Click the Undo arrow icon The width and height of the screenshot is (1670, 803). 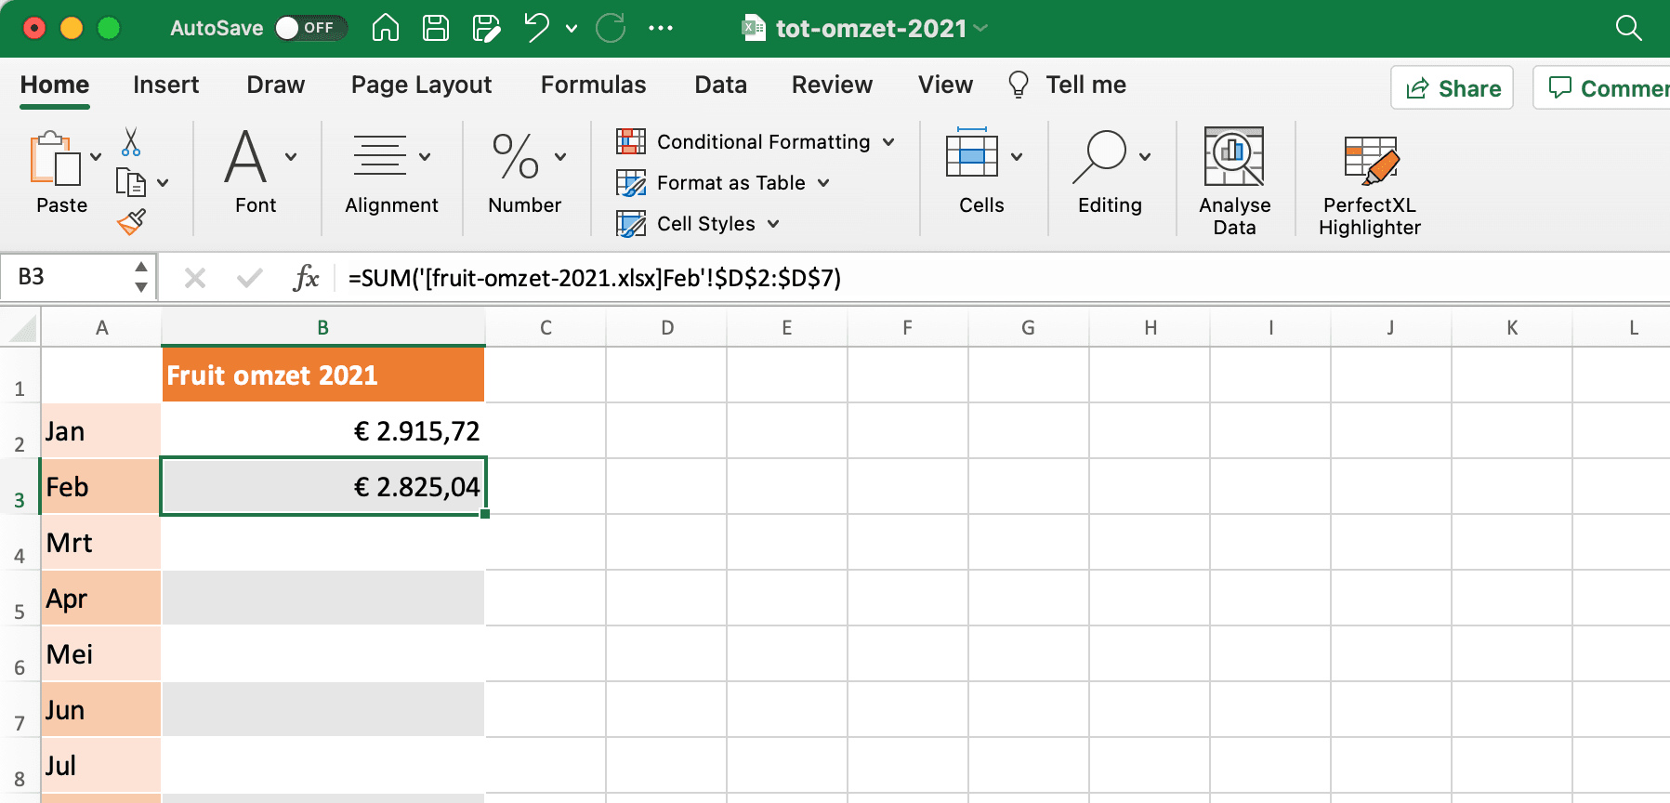click(537, 27)
